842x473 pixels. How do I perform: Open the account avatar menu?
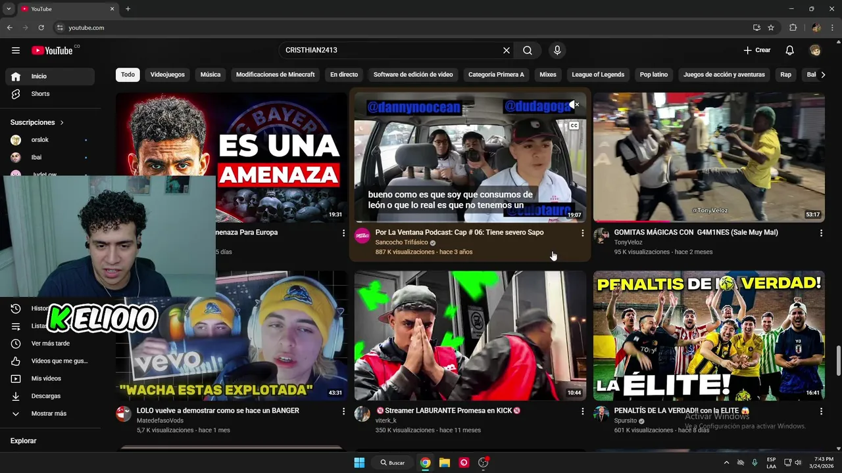coord(815,51)
